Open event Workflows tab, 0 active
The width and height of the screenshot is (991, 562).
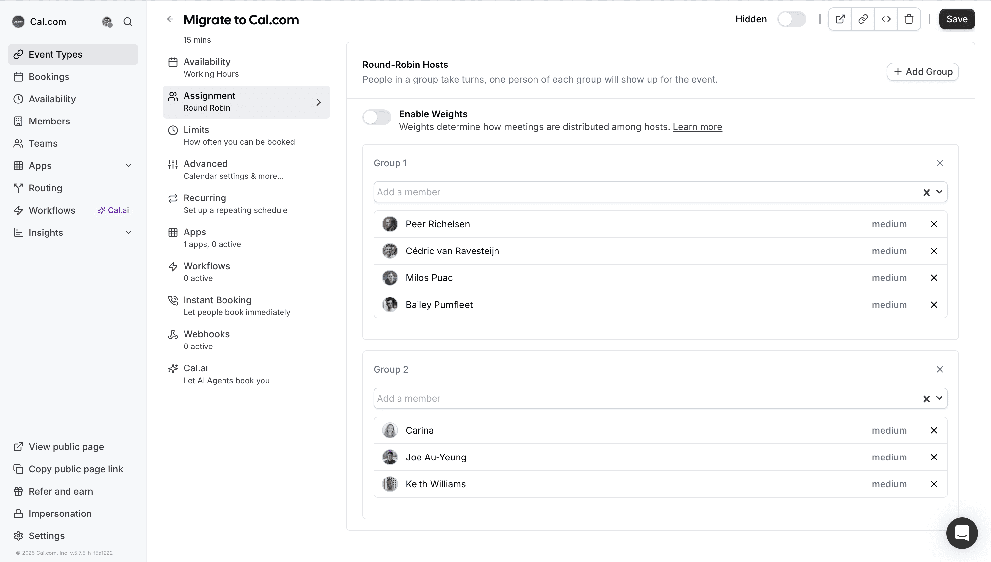pyautogui.click(x=246, y=272)
